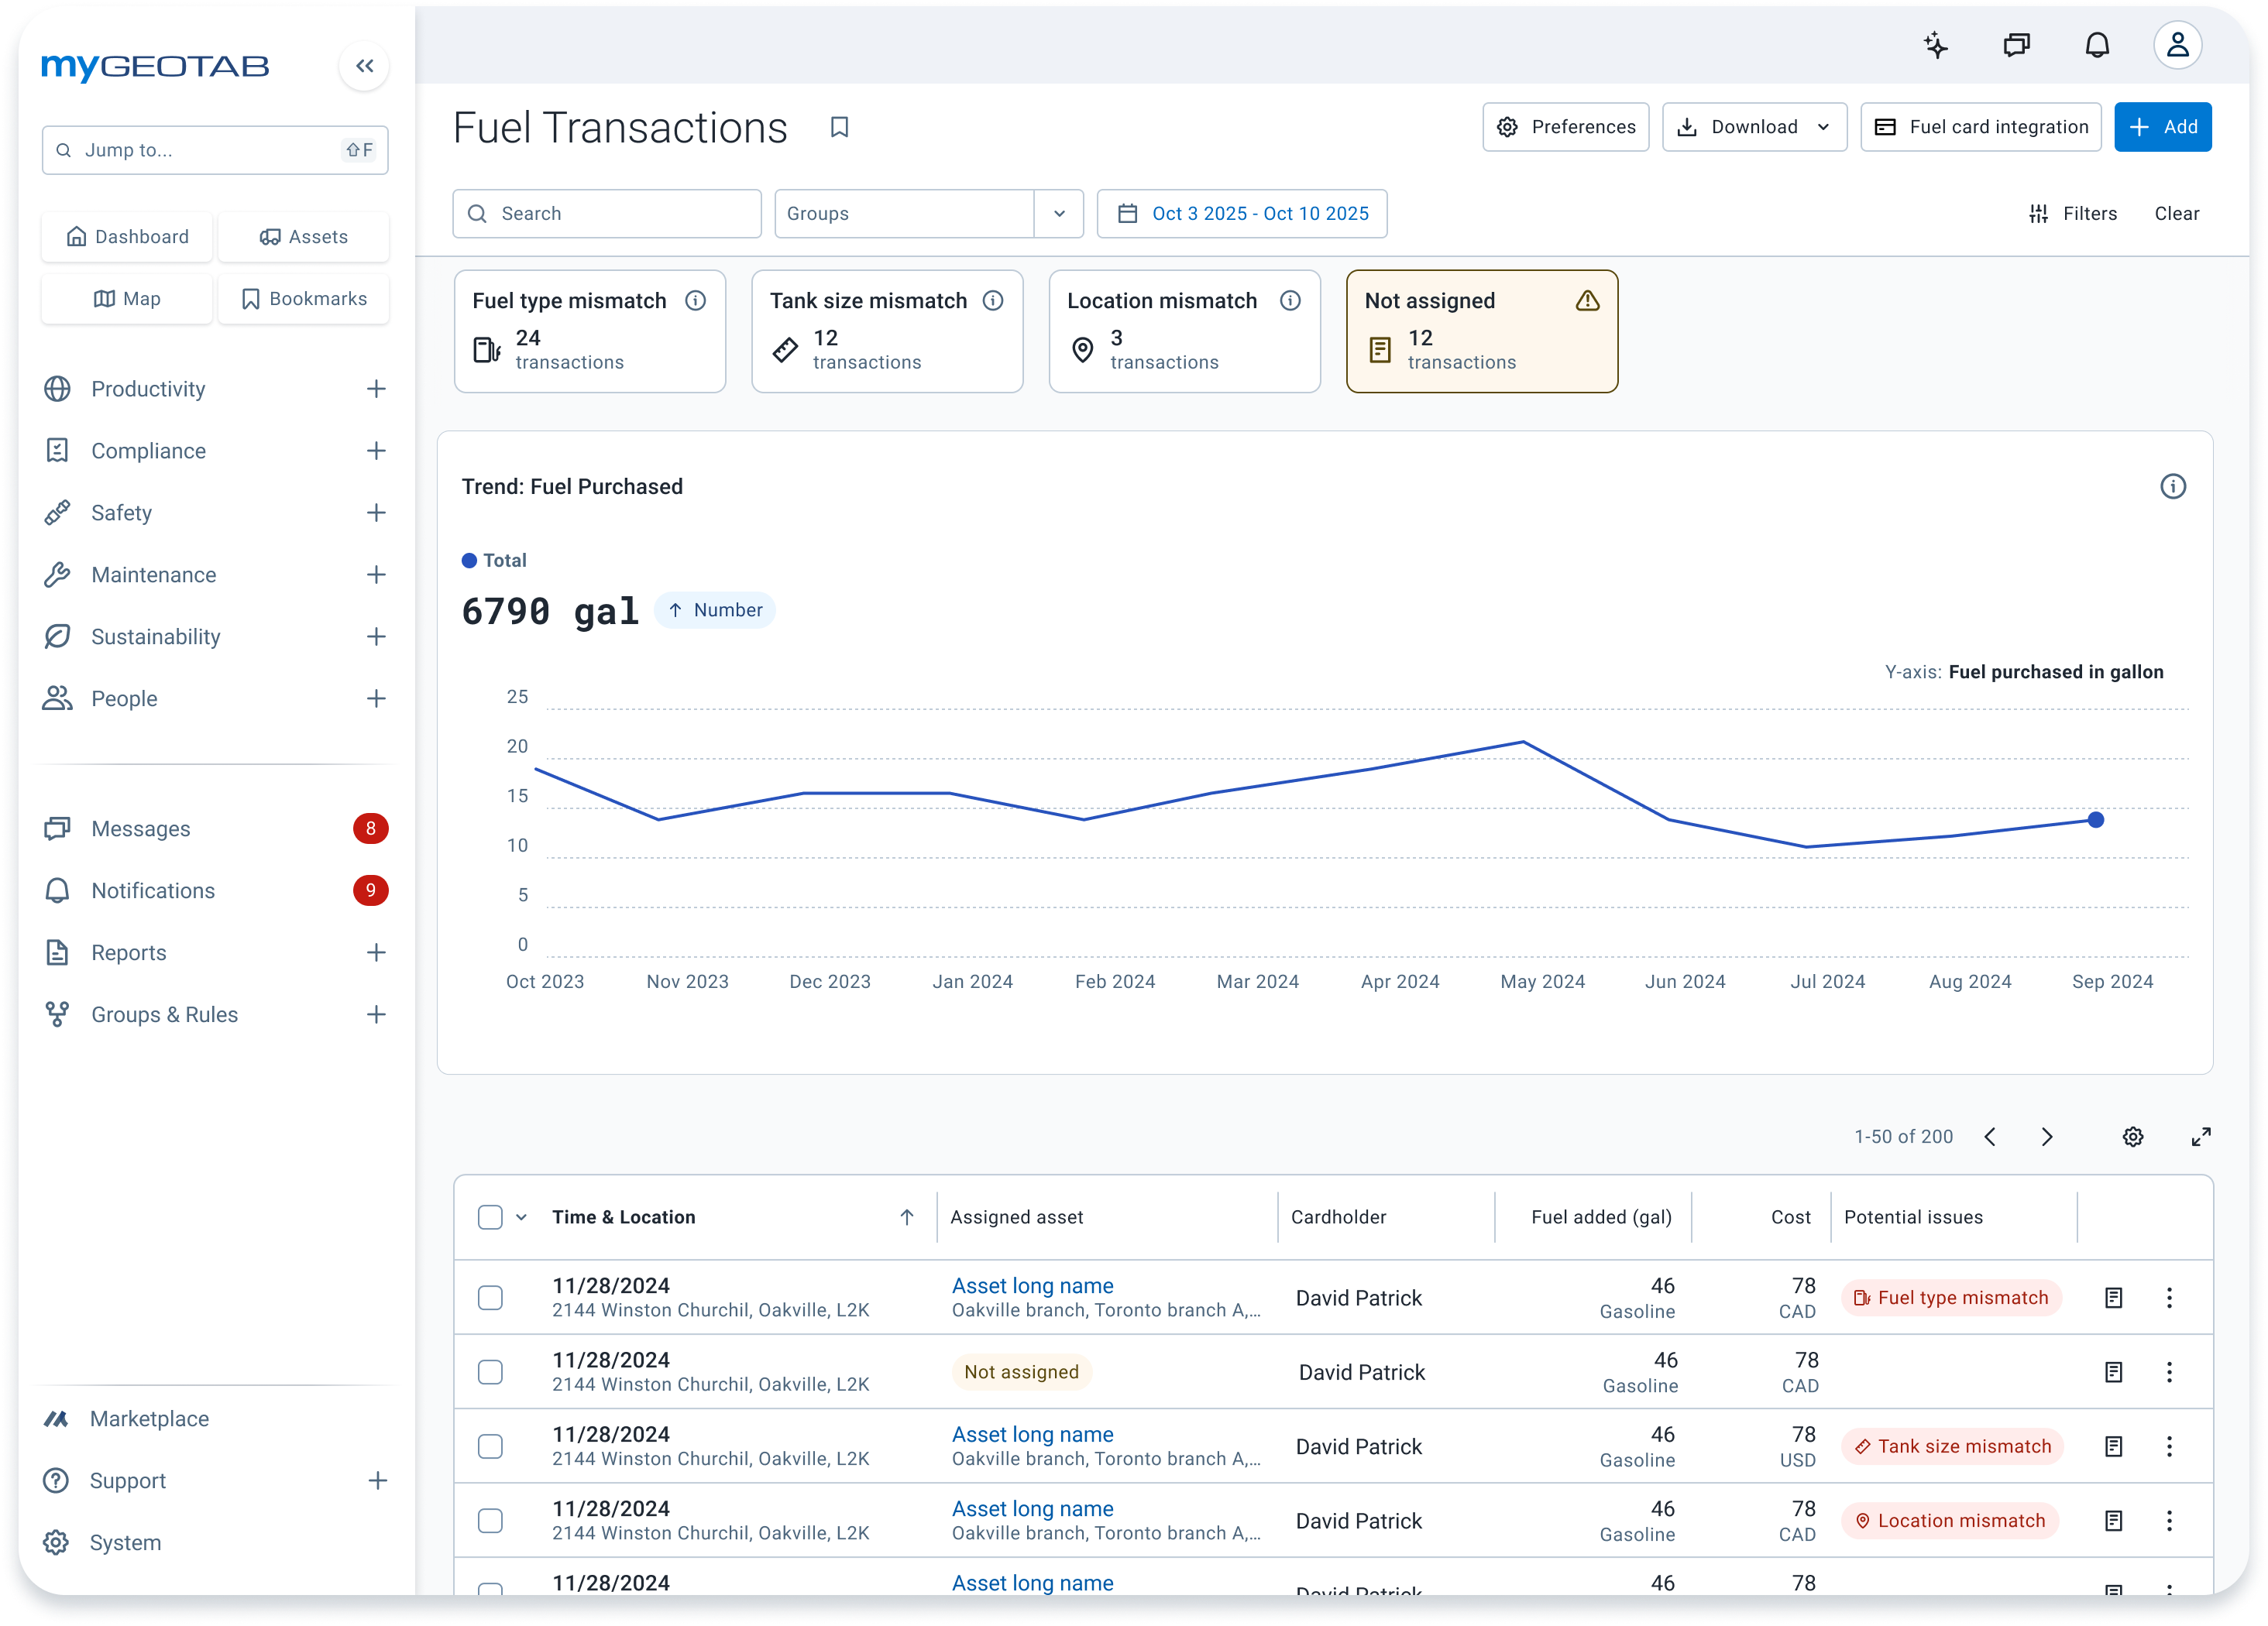Go to previous page of transactions
Image resolution: width=2268 pixels, height=1626 pixels.
click(1990, 1137)
